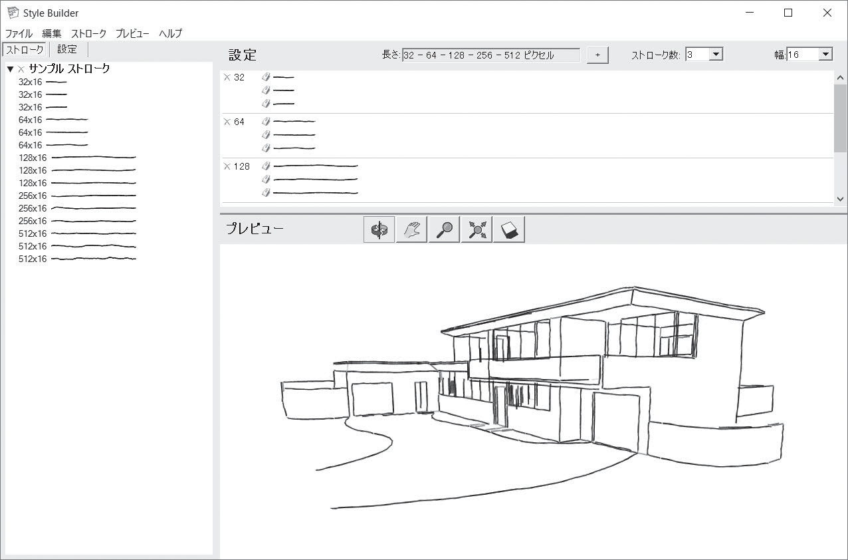Click the settings list scroll down arrow
The width and height of the screenshot is (848, 560).
pos(840,198)
